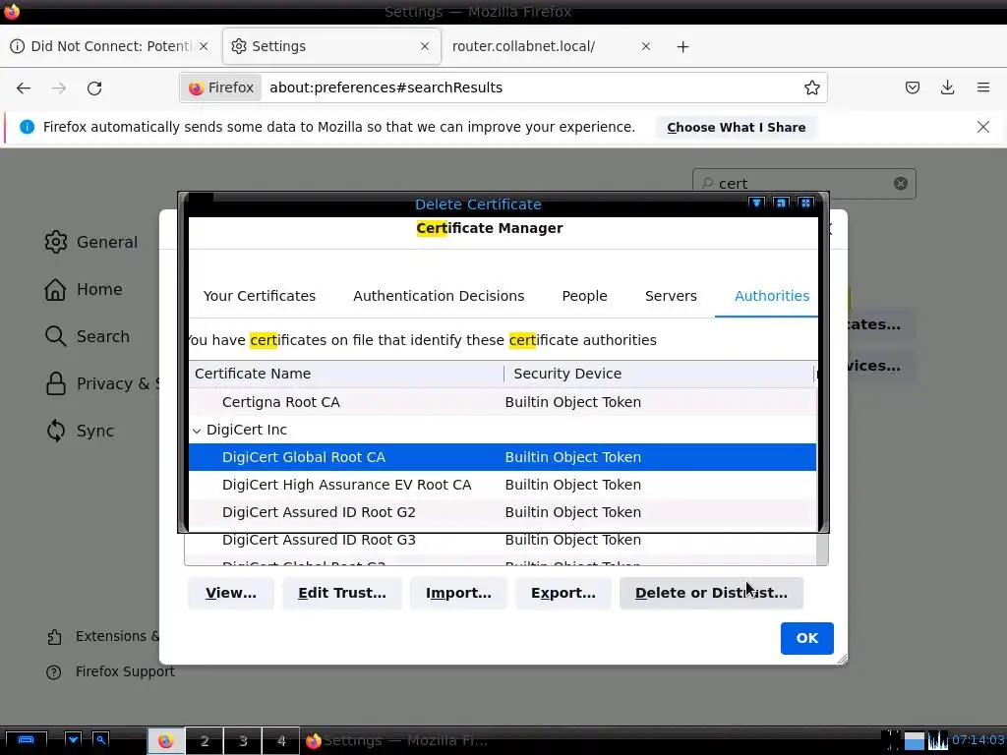Bookmark page with the star icon
1007x755 pixels.
(811, 87)
